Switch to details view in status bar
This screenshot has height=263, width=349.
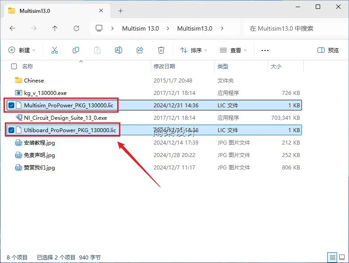332,257
